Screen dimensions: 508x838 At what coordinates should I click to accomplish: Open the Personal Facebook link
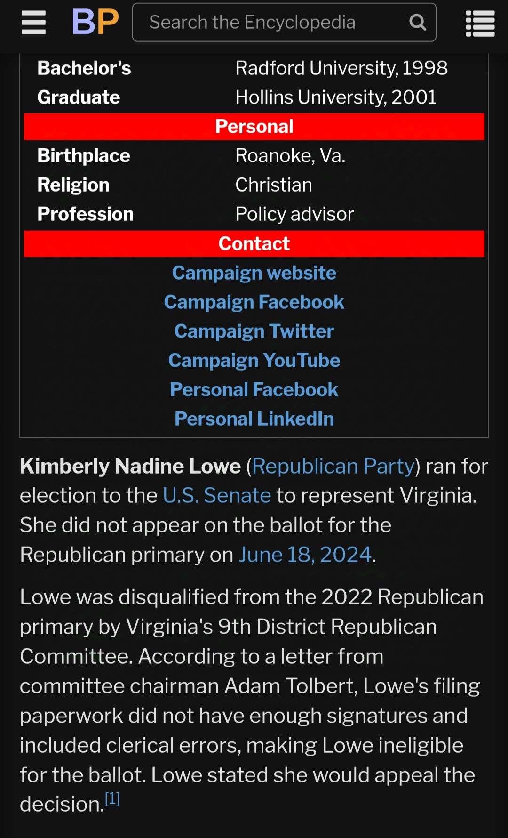(254, 390)
